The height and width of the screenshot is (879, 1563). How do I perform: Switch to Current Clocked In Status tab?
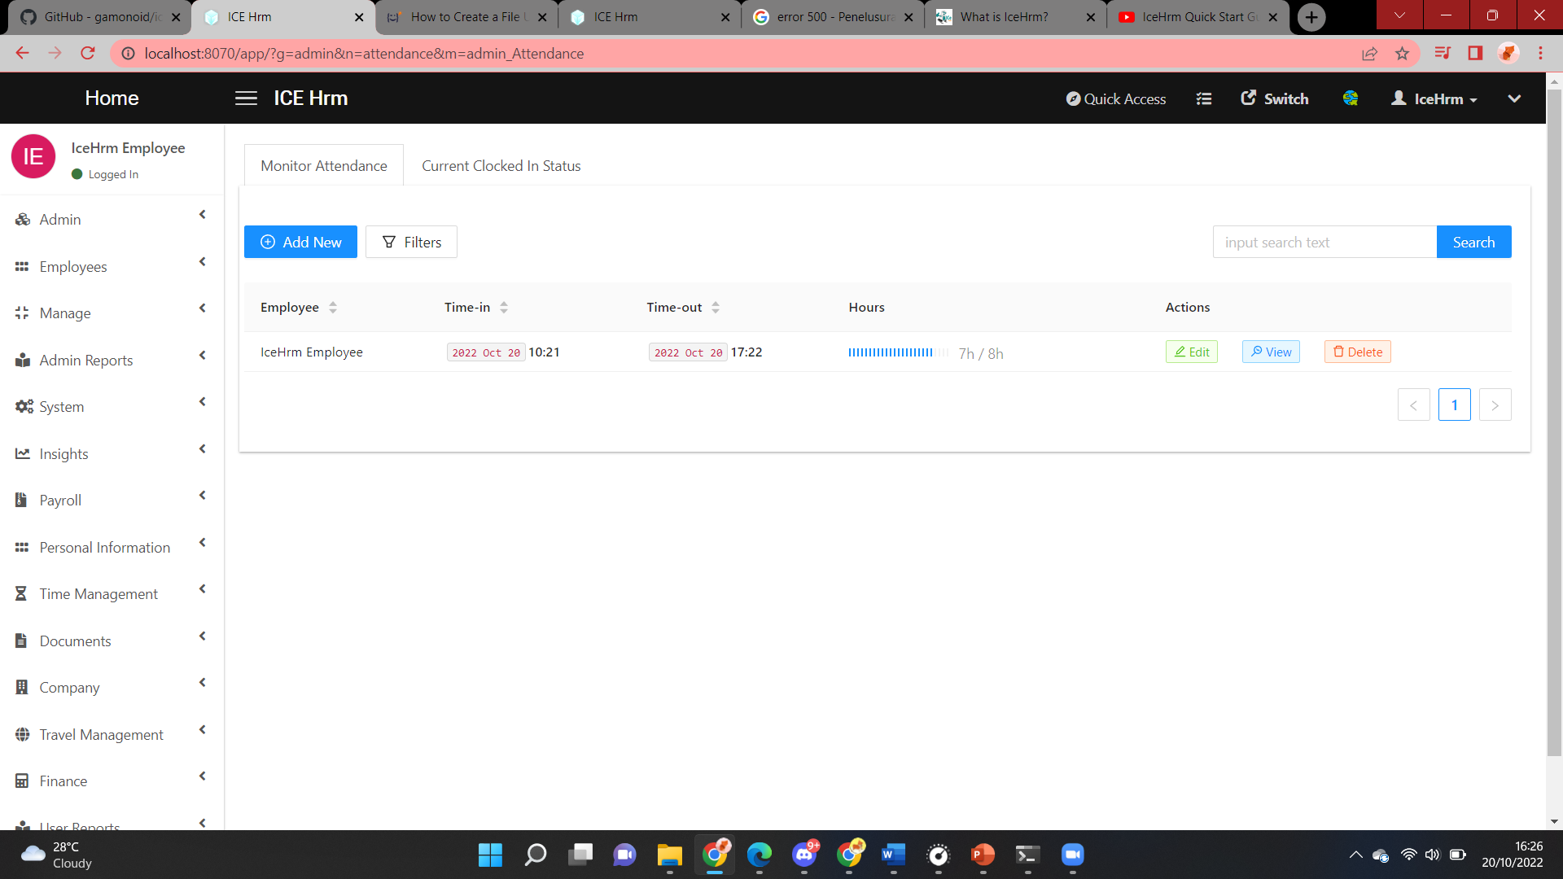(501, 166)
